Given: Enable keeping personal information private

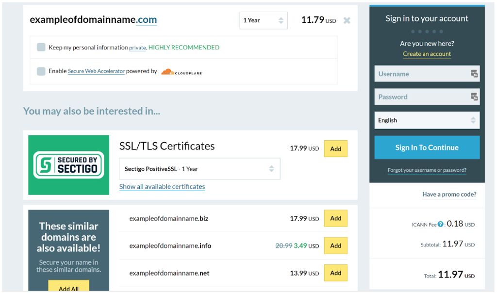Looking at the screenshot, I should 41,47.
